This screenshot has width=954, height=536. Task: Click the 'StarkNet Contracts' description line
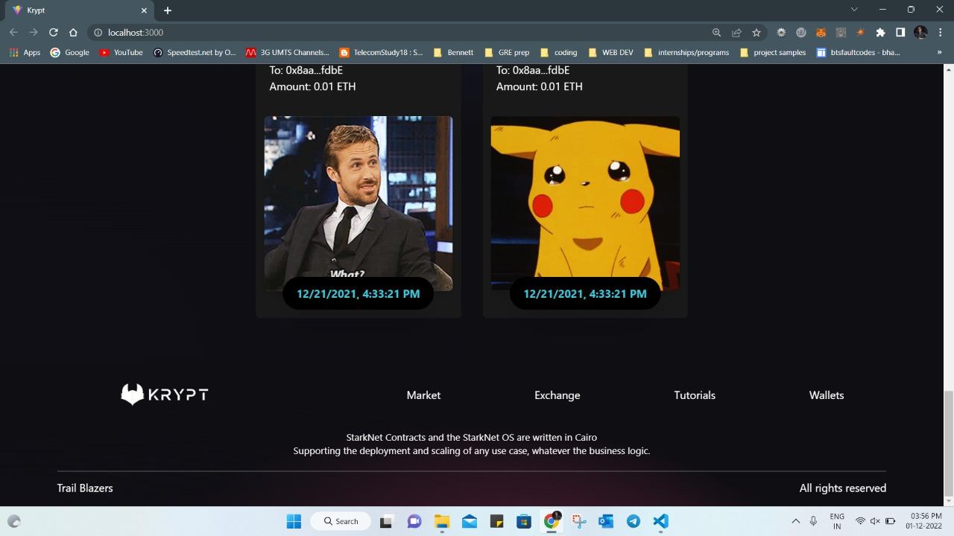471,438
